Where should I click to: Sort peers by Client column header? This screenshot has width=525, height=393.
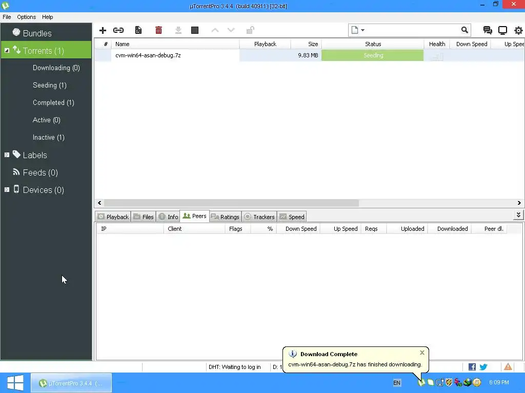(194, 229)
